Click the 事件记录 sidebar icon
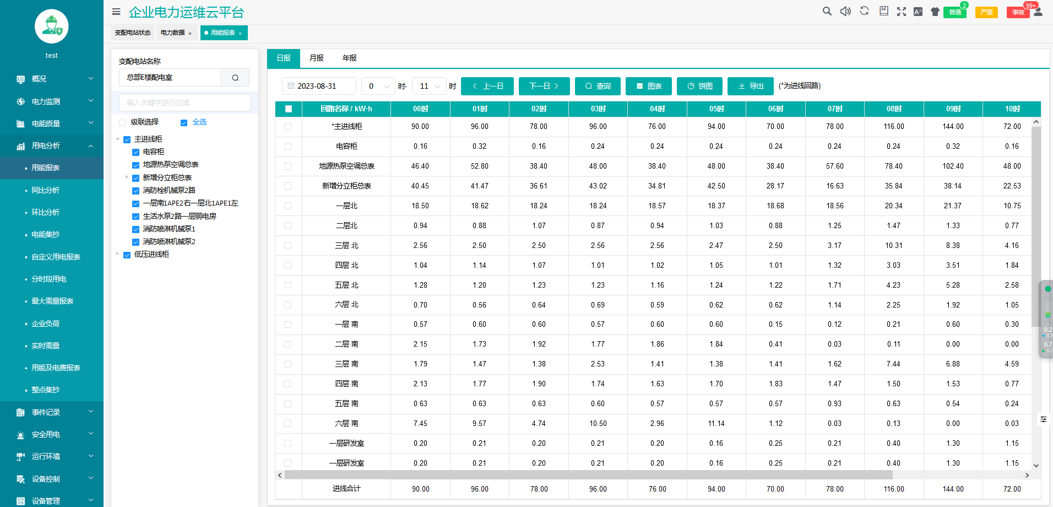 20,412
